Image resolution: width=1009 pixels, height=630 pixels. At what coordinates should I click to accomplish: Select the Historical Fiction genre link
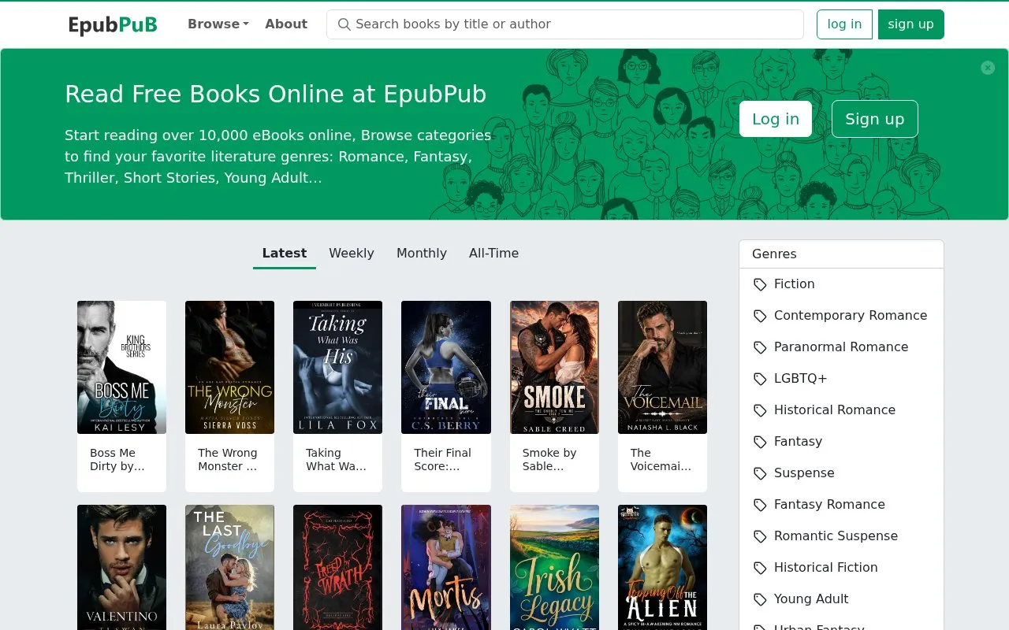[x=825, y=567]
